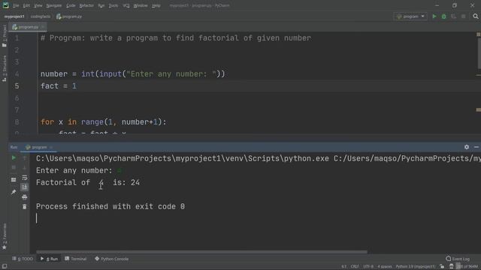Open the Window menu
Viewport: 481px width, 270px height.
click(x=141, y=5)
